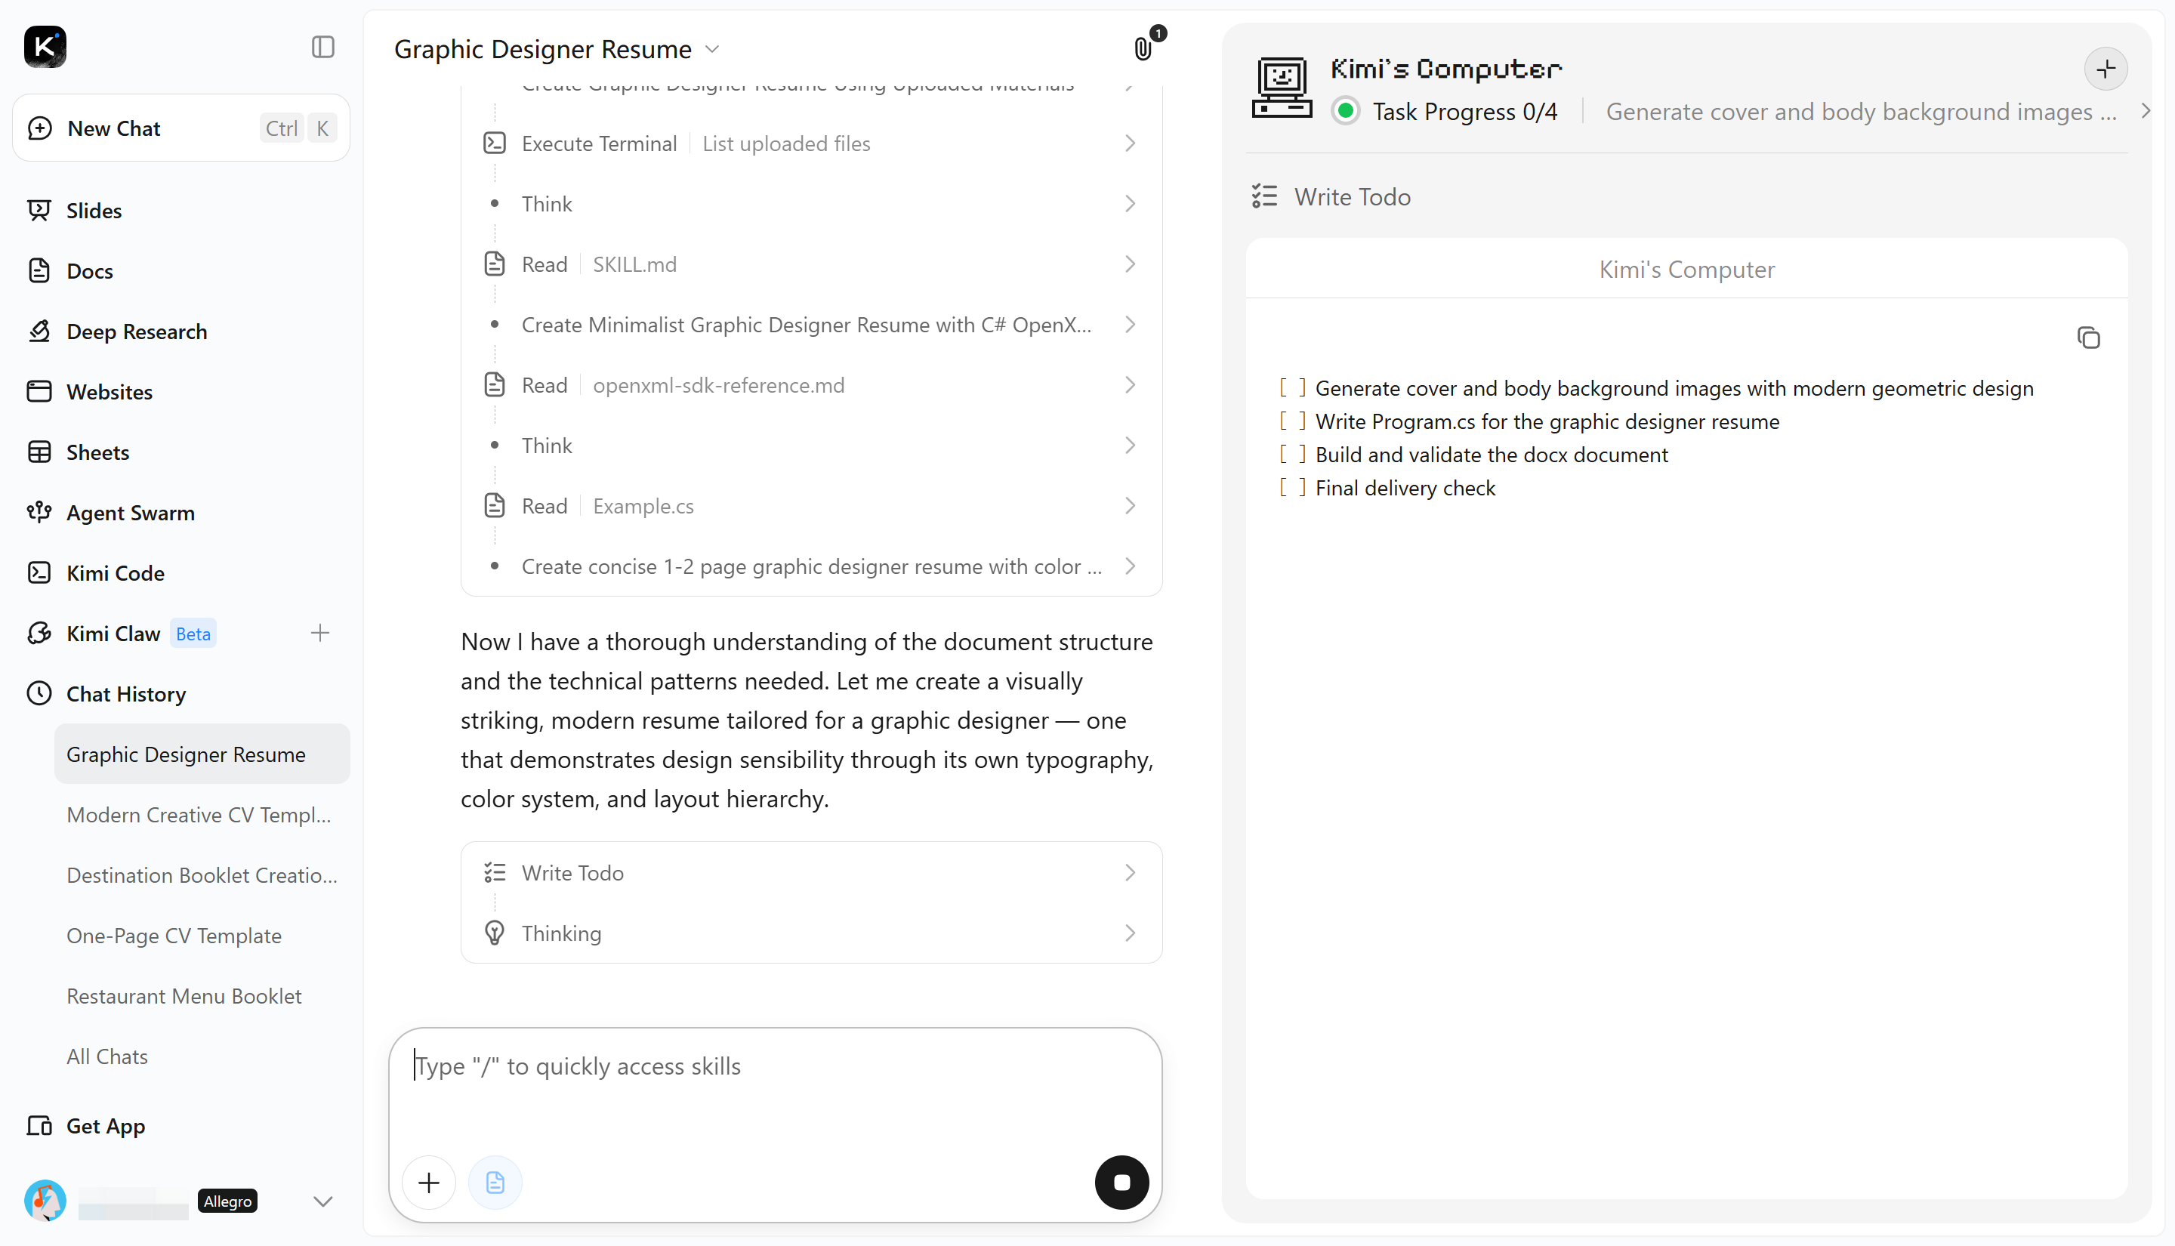The width and height of the screenshot is (2175, 1246).
Task: Select the Graphic Designer Resume chat
Action: (x=202, y=754)
